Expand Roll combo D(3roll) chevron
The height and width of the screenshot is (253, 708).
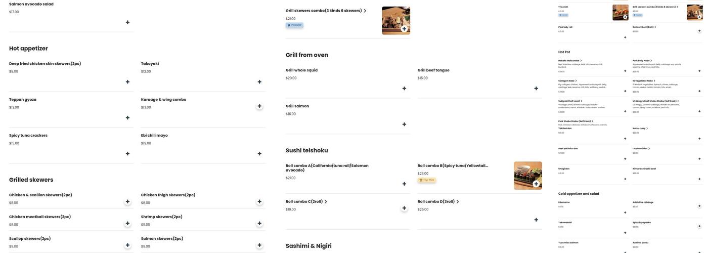pos(458,202)
